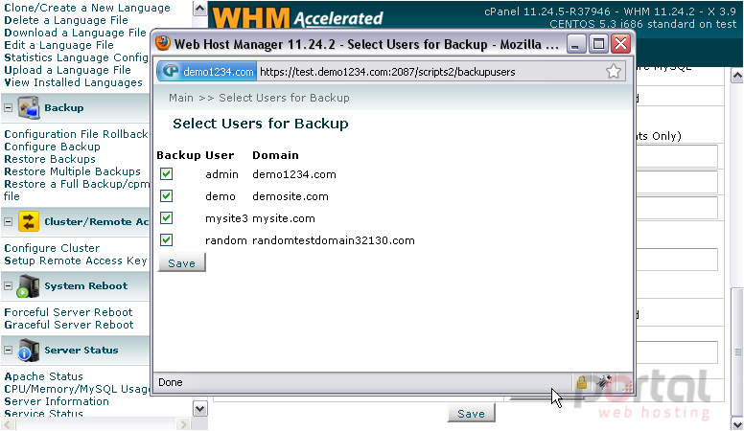
Task: Click the Main breadcrumb link in popup
Action: coord(181,98)
